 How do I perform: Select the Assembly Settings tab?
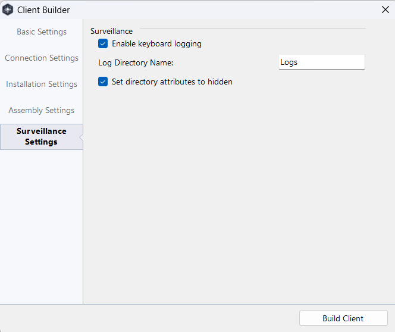coord(42,110)
